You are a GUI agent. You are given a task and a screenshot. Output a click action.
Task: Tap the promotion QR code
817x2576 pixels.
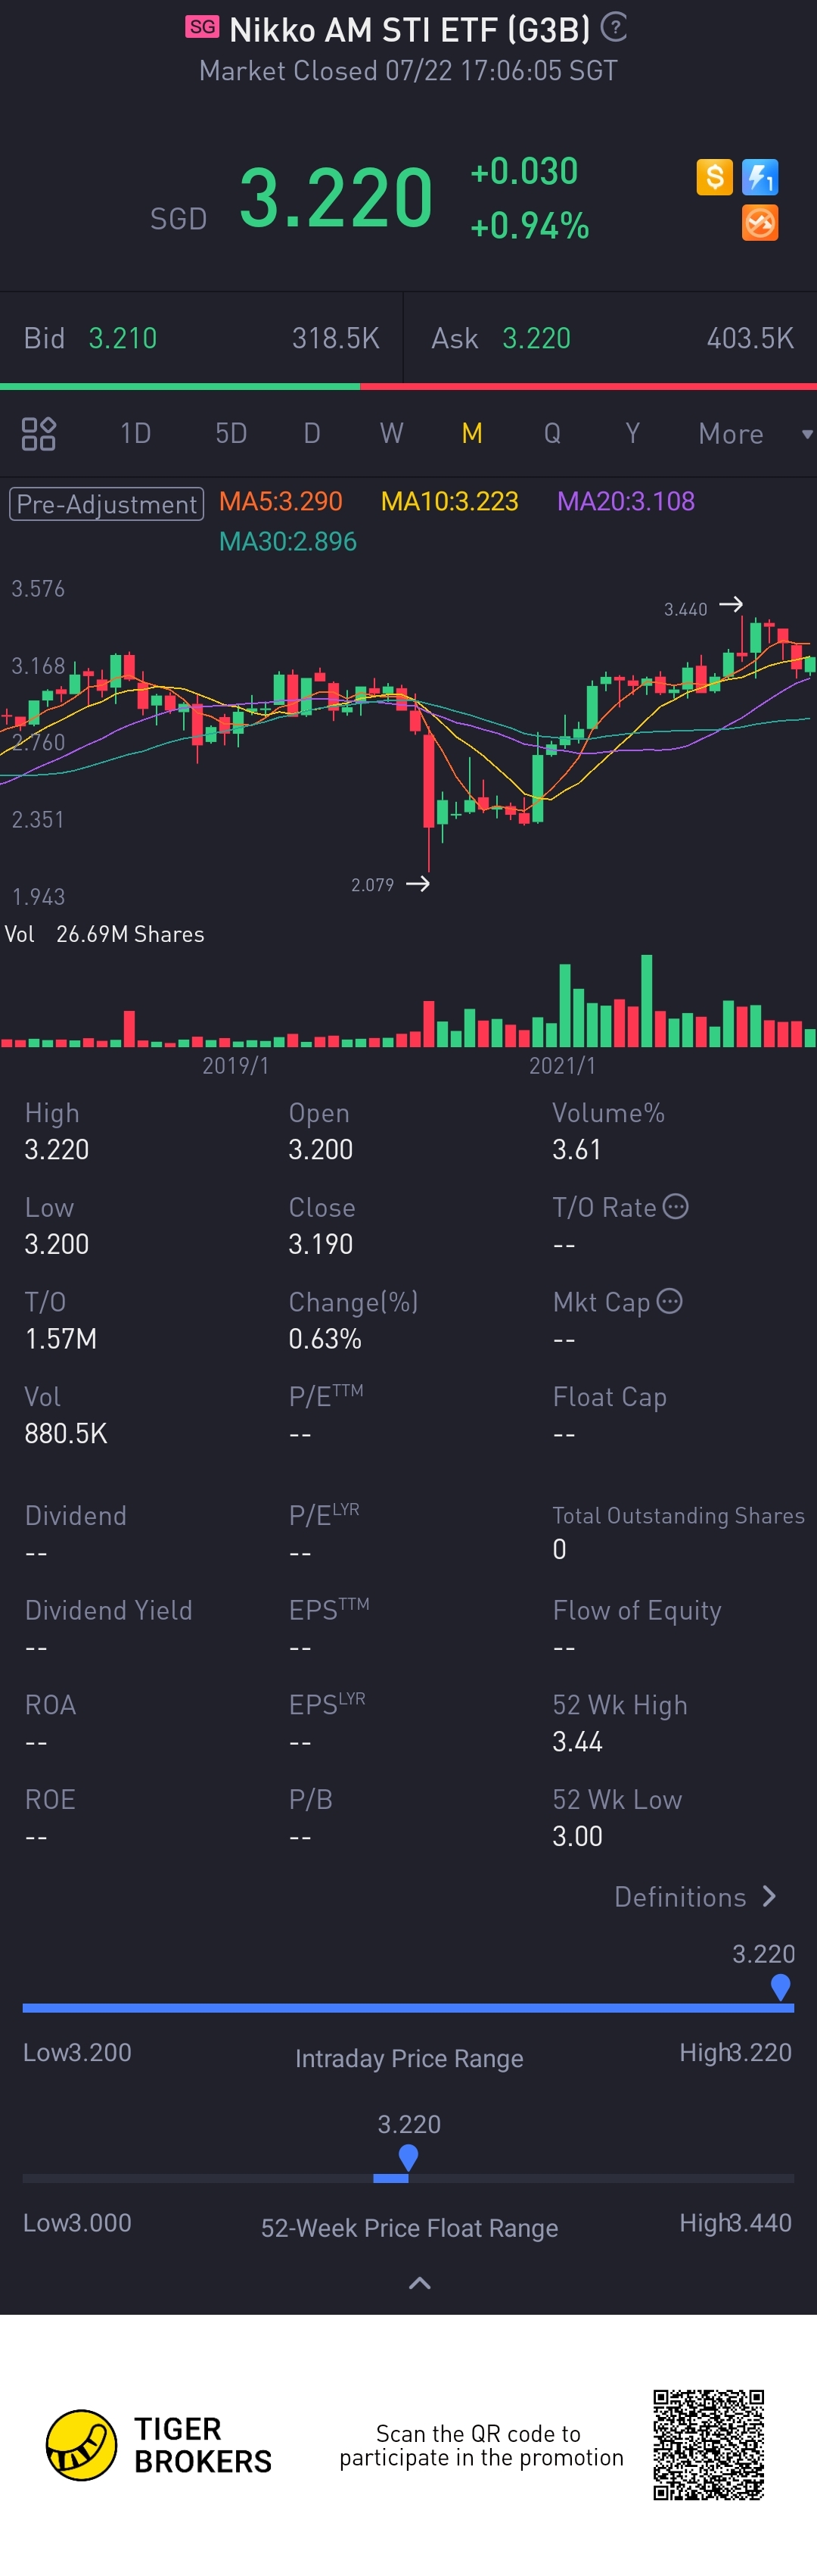tap(708, 2445)
